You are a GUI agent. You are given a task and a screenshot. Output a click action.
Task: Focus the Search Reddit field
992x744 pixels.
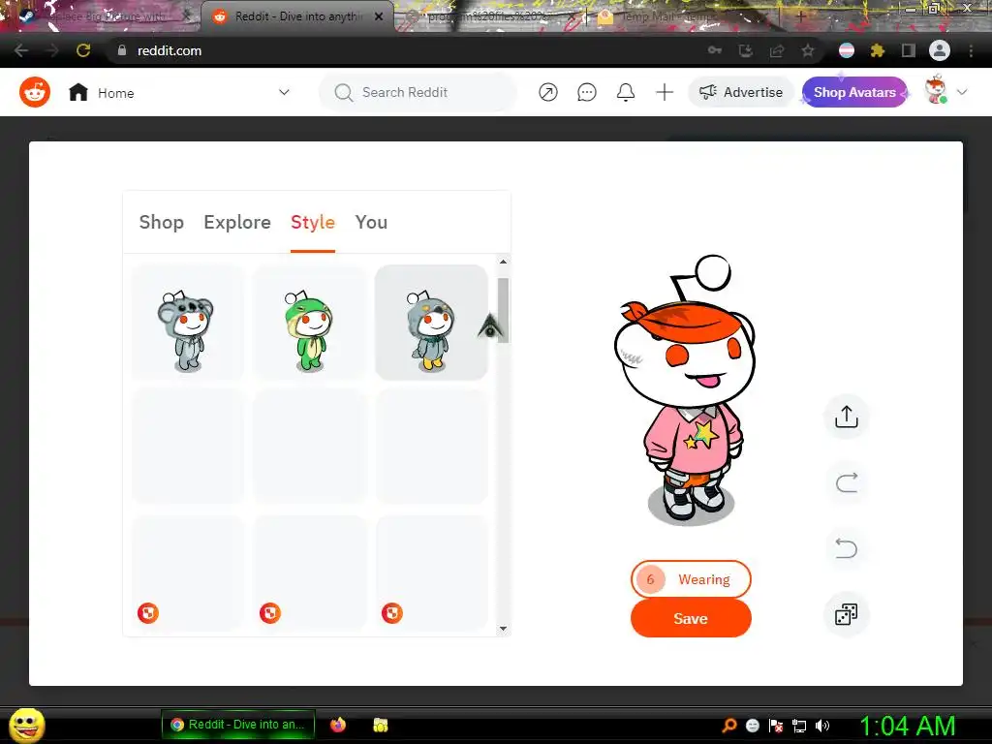point(418,92)
